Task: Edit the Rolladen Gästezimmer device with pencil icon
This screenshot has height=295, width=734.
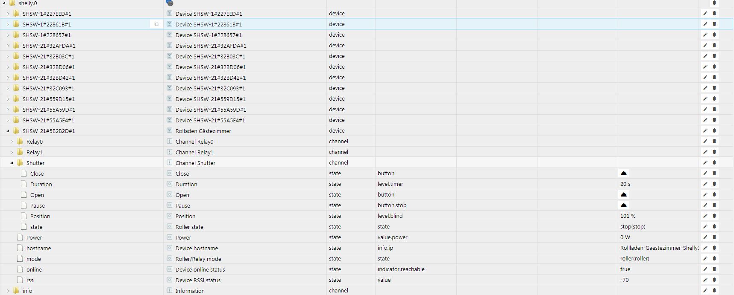Action: click(705, 131)
